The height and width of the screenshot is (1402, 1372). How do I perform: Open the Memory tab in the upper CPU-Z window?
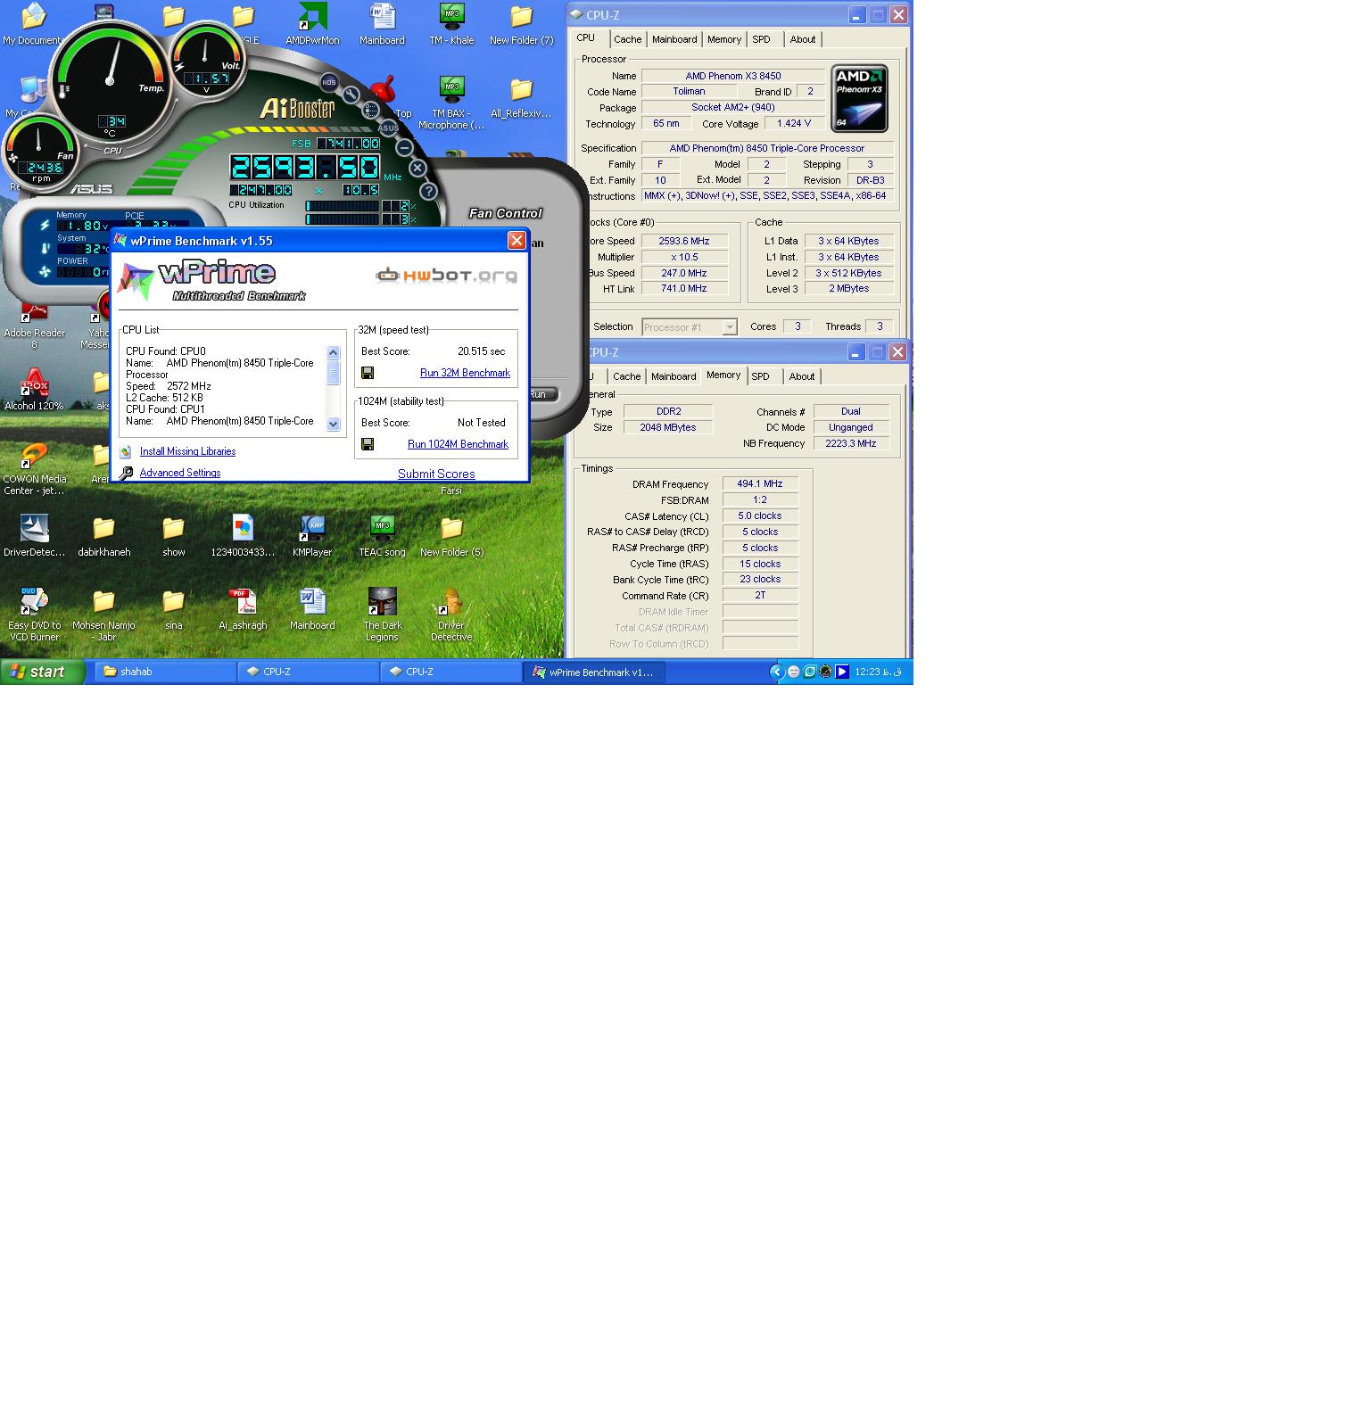pyautogui.click(x=724, y=39)
